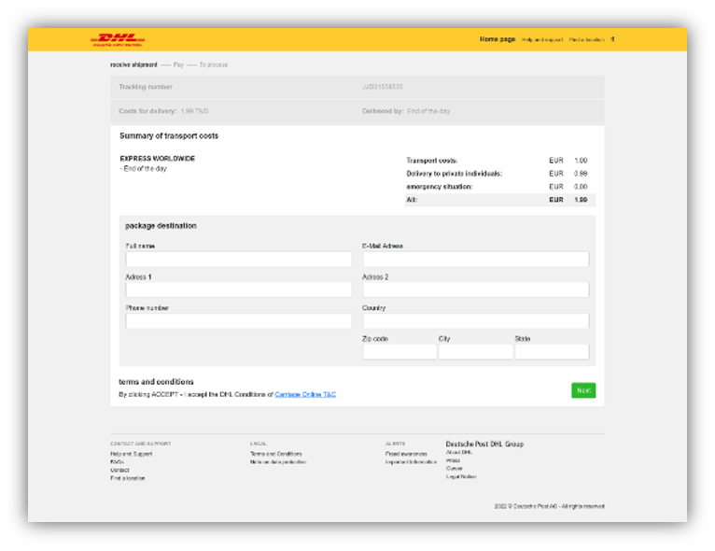Open footer Help and Support link

click(132, 454)
